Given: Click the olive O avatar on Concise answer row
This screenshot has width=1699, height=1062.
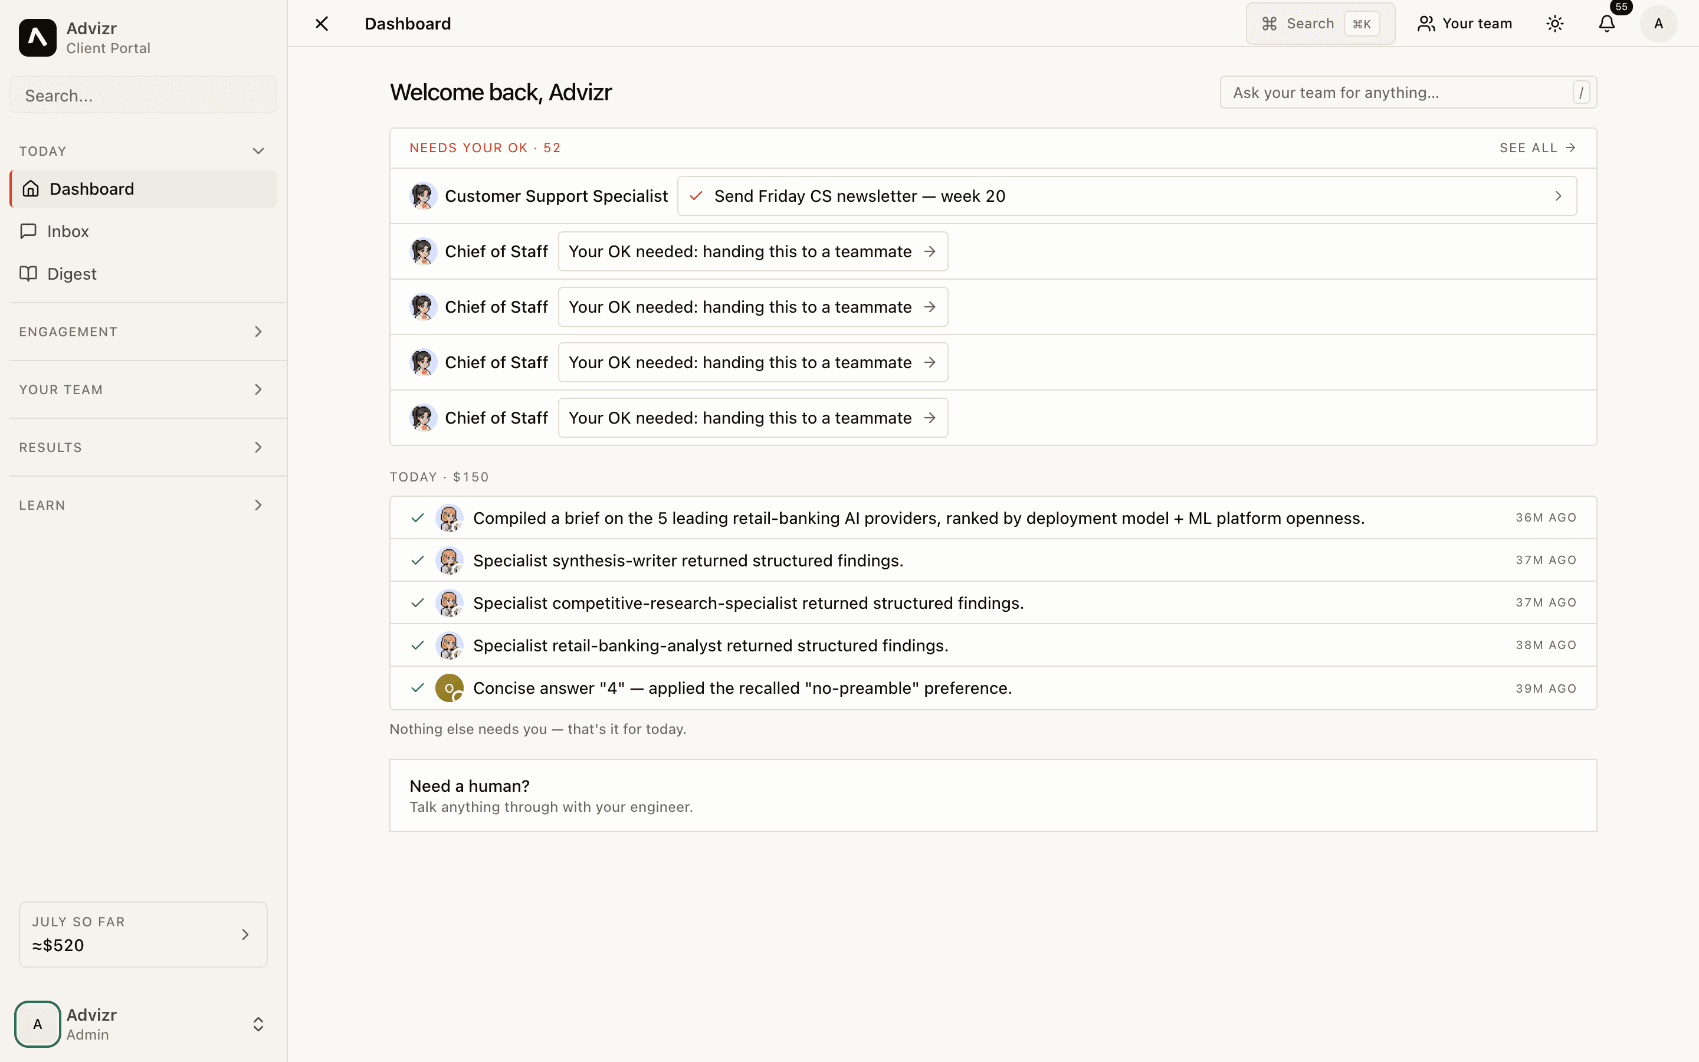Looking at the screenshot, I should [x=450, y=689].
